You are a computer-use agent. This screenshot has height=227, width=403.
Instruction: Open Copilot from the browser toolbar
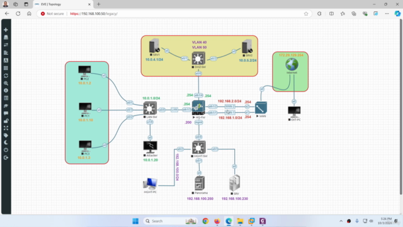(x=397, y=14)
